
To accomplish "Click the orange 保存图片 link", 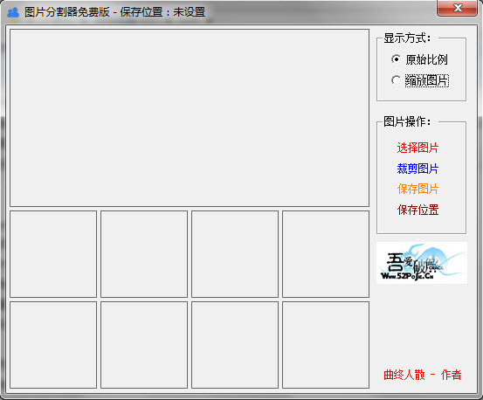I will tap(417, 189).
